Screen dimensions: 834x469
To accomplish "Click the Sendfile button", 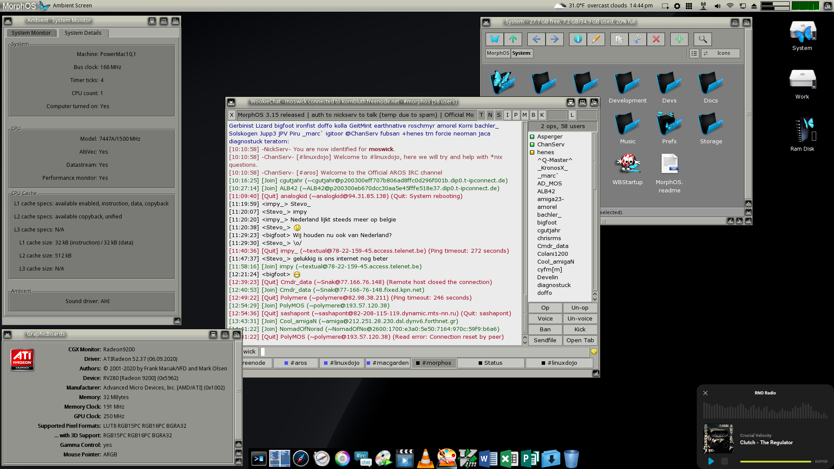I will tap(545, 340).
